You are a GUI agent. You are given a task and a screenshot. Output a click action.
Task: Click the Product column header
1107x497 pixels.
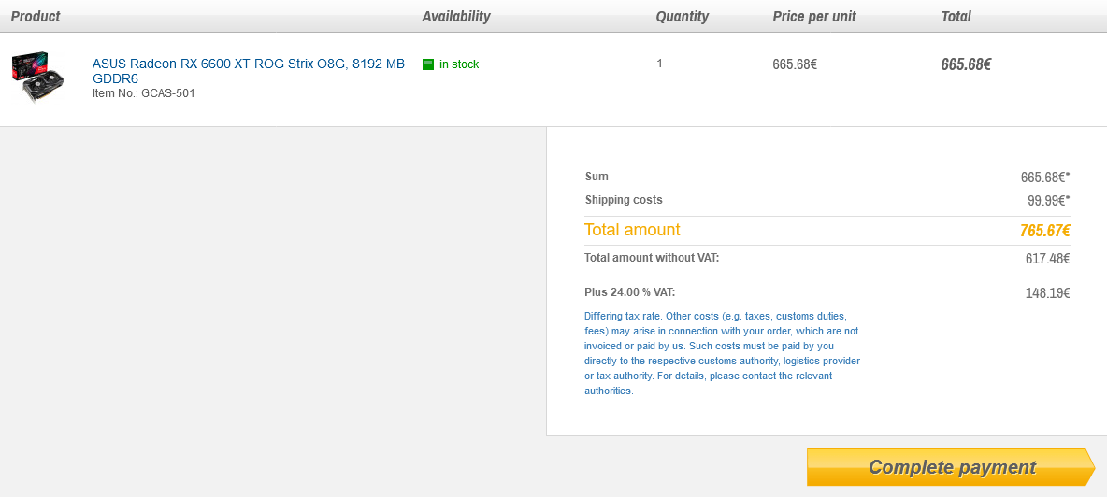36,16
